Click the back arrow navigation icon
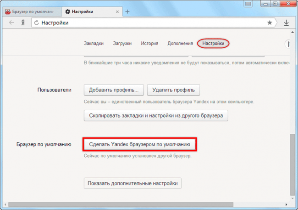 (11, 23)
